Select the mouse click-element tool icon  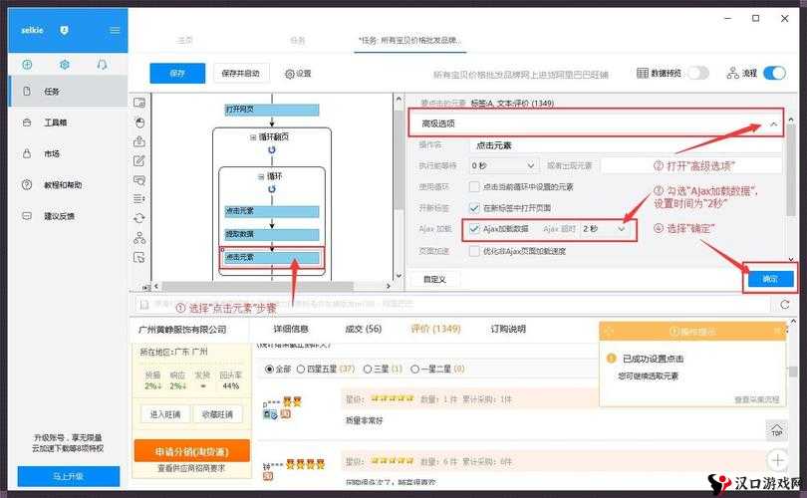138,122
